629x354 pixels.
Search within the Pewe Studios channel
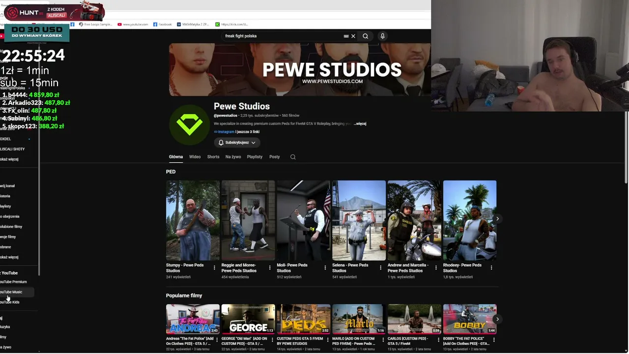(293, 157)
